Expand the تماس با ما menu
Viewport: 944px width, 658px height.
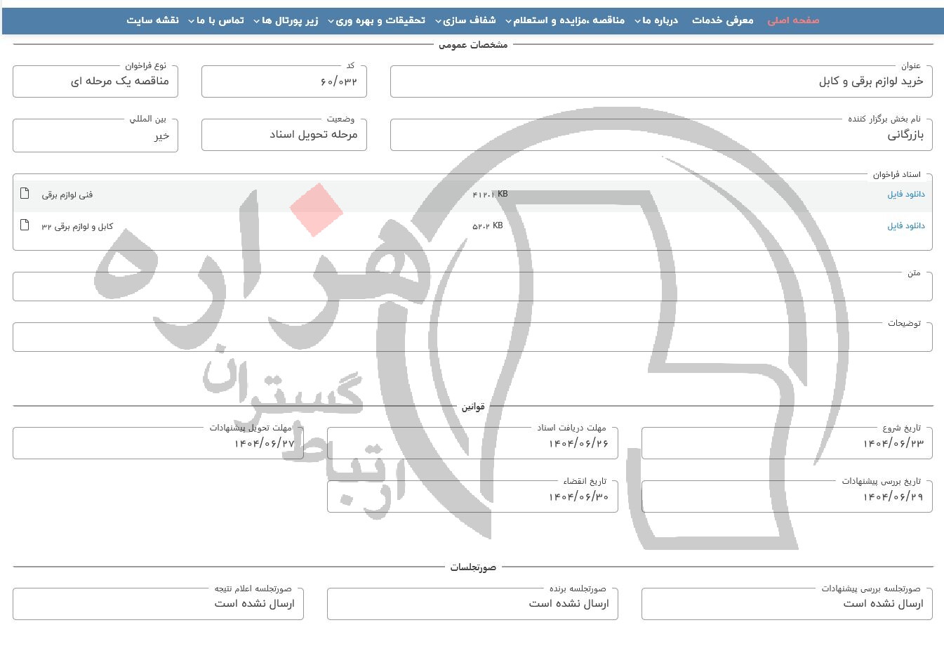click(216, 20)
